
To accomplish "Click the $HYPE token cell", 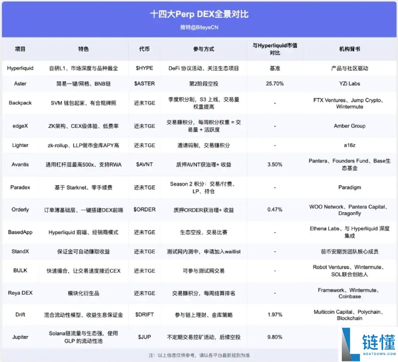I will (144, 68).
